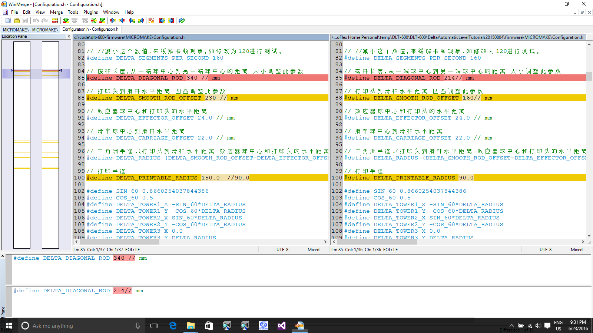
Task: Click the Previous Difference up-arrow icon
Action: coord(74,21)
